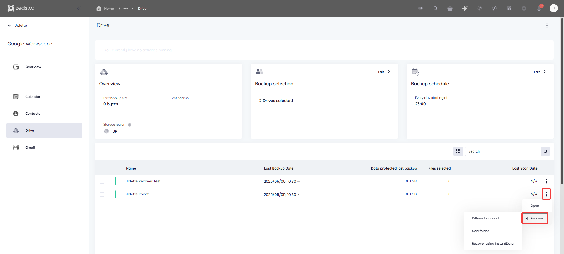Open the settings gear icon

[x=524, y=8]
